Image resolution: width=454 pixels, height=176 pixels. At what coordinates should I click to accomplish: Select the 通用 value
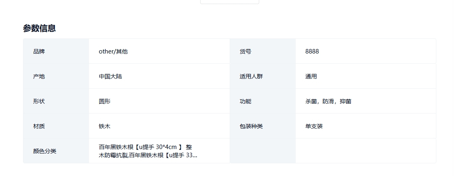pos(311,76)
